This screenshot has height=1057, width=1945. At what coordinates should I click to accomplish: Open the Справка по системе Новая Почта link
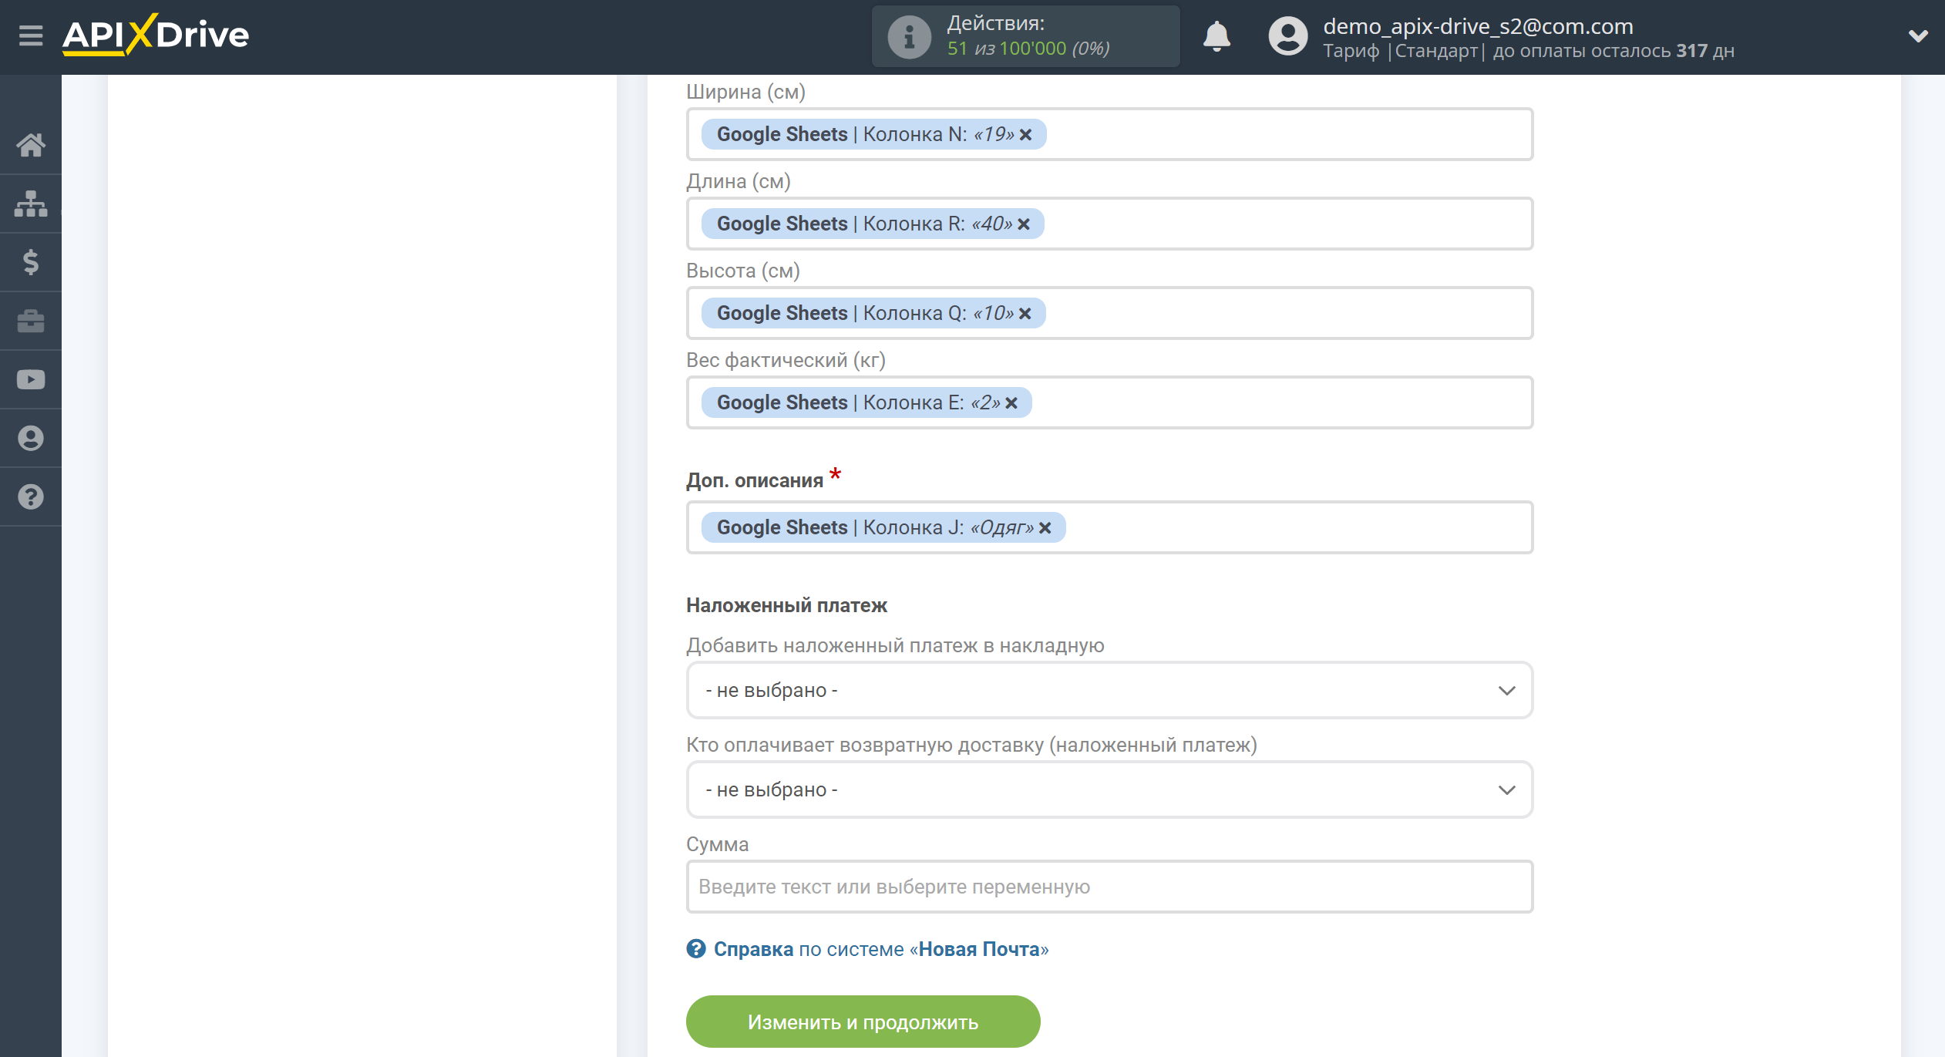[x=880, y=949]
